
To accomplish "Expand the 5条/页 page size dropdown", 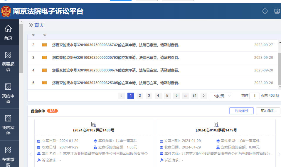I will point(221,96).
